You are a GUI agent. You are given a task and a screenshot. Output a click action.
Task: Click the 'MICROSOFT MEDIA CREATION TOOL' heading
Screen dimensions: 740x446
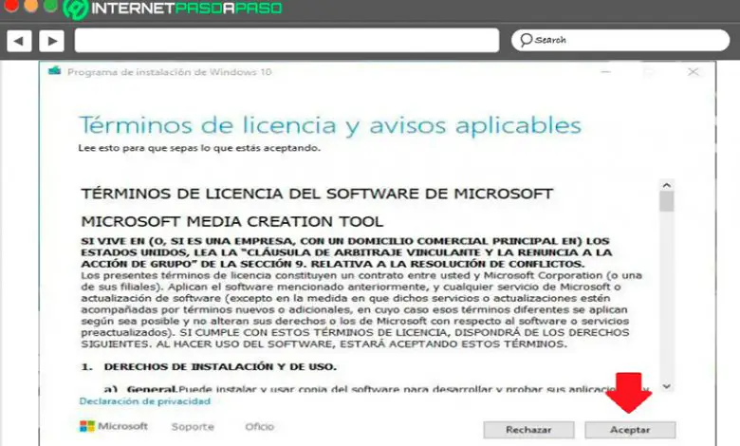point(232,221)
